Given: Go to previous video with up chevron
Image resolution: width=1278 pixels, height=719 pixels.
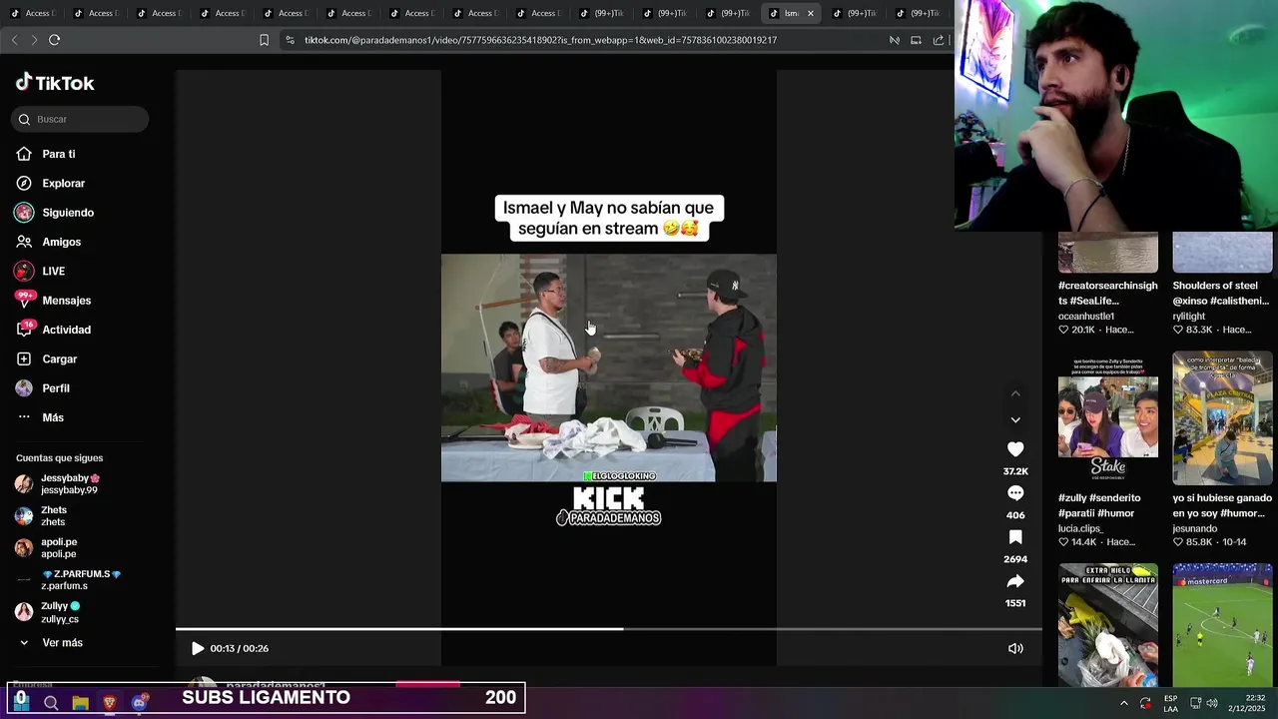Looking at the screenshot, I should point(1015,393).
